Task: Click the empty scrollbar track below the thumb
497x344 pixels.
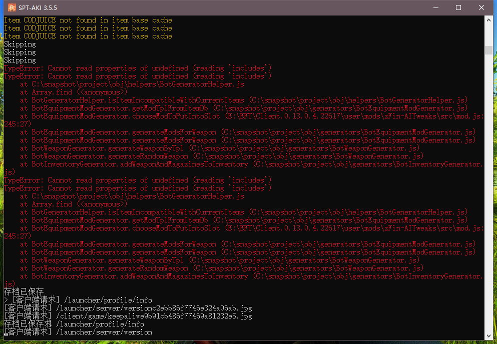Action: click(x=488, y=200)
